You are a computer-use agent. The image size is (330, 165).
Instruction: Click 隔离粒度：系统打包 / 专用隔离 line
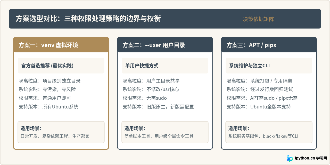tap(259, 81)
